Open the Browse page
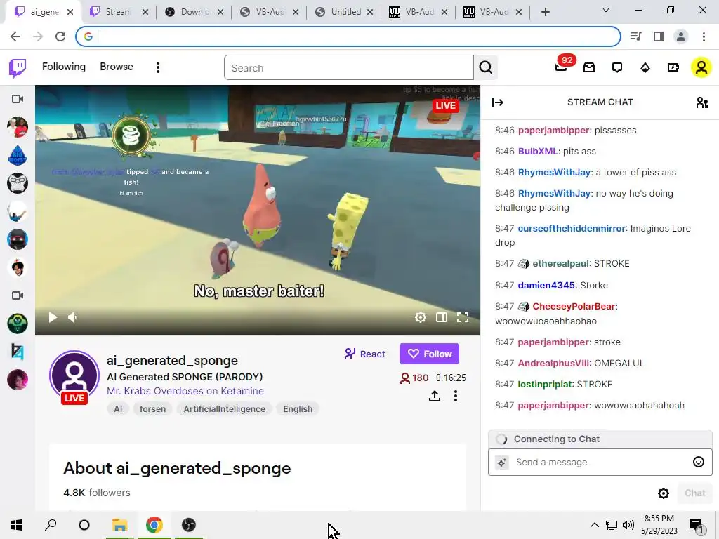 tap(117, 67)
